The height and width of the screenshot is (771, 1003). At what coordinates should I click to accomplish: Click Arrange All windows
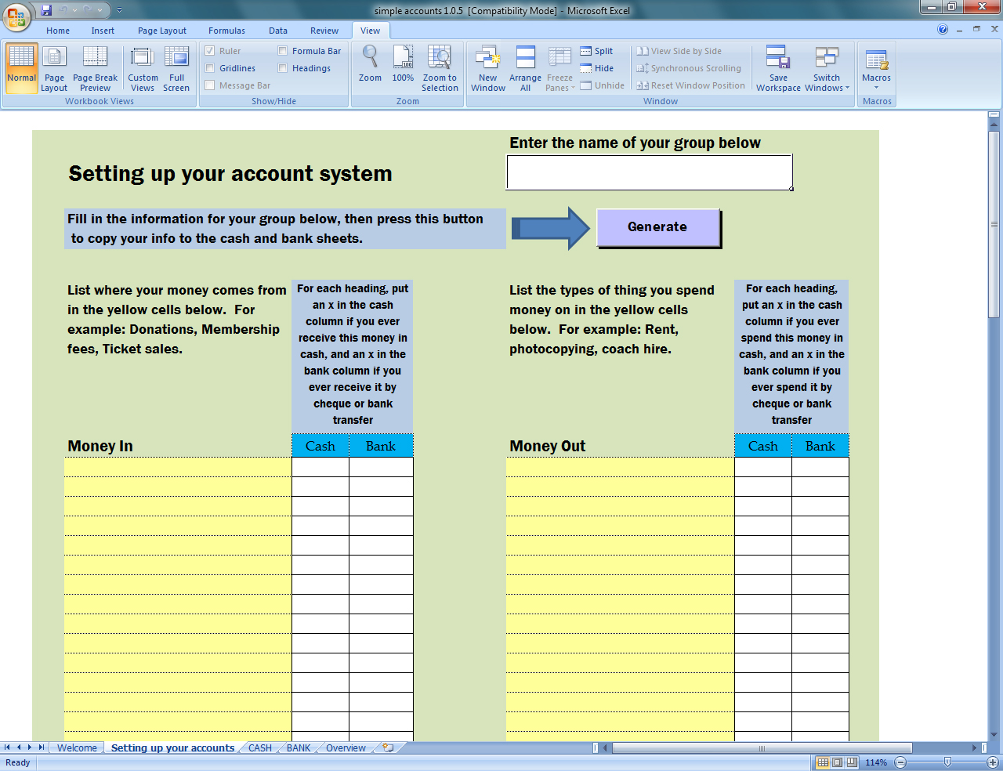(x=525, y=67)
